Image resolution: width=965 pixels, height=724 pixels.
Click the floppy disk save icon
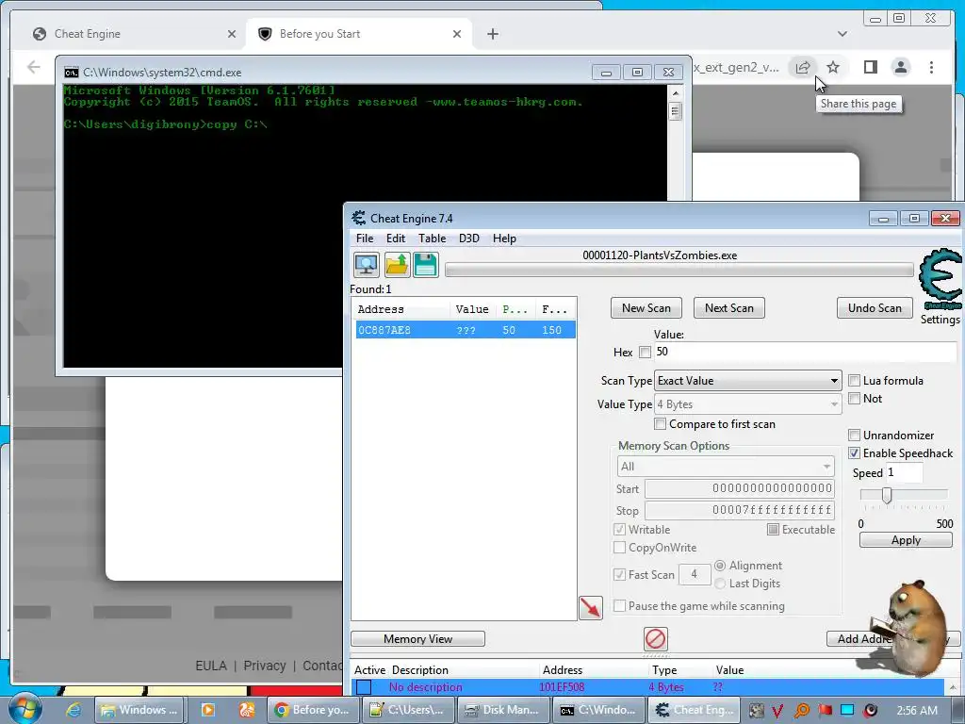426,265
